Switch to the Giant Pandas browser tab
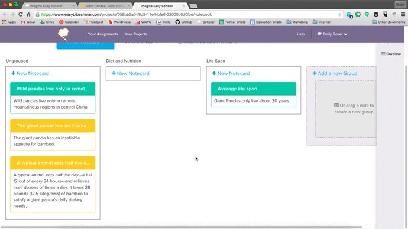This screenshot has width=408, height=229. click(x=105, y=6)
